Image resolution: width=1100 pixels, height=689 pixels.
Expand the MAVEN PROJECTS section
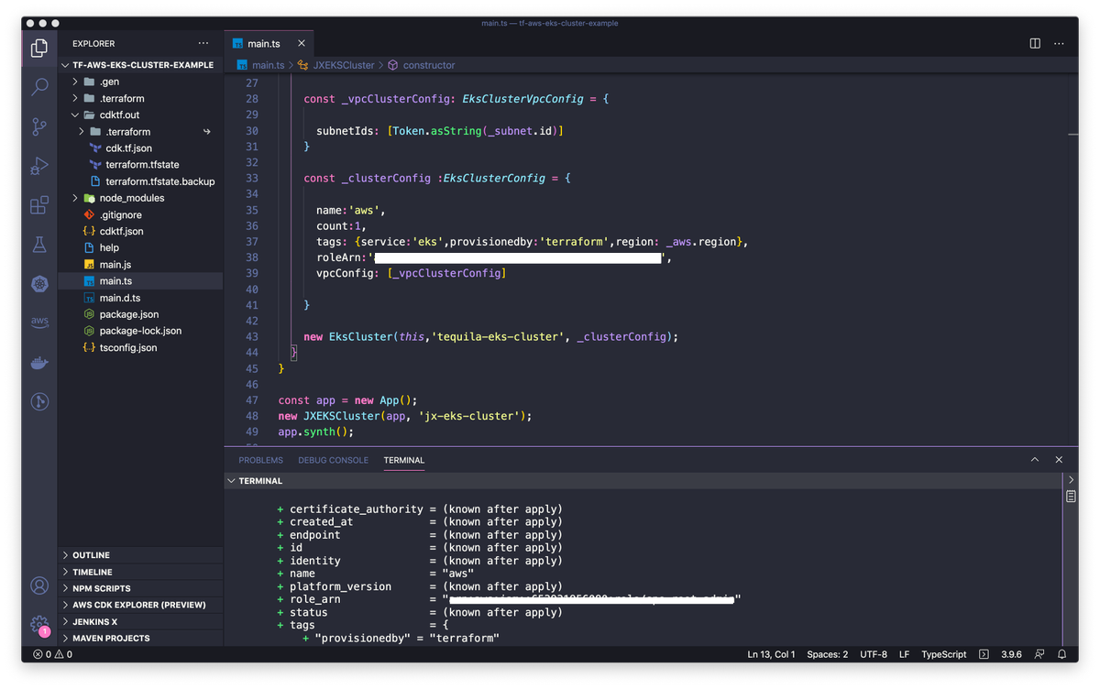tap(142, 638)
